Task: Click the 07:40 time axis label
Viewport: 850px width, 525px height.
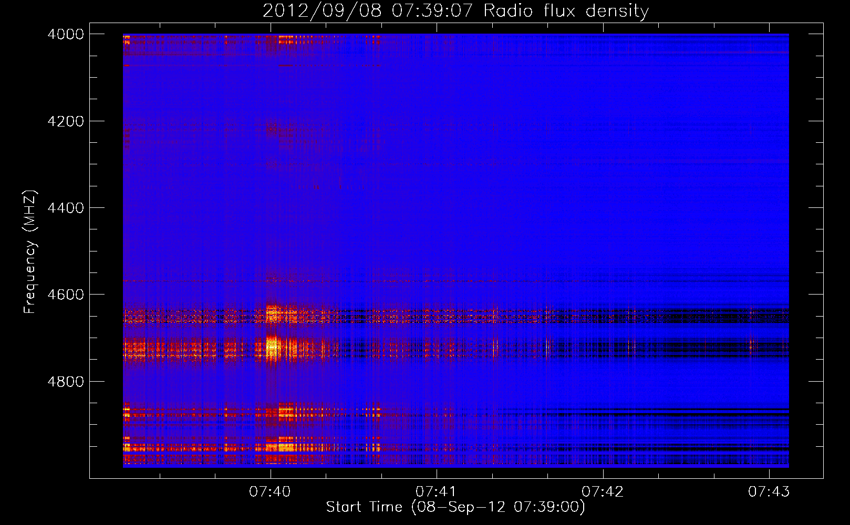Action: point(270,492)
